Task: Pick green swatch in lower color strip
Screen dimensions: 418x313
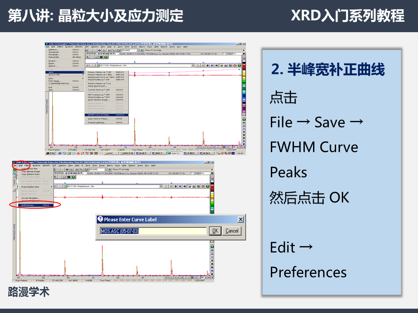Action: (x=212, y=203)
